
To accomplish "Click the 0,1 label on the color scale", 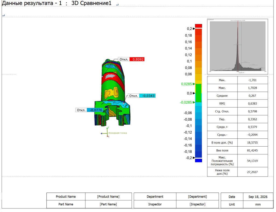I will pyautogui.click(x=189, y=61).
